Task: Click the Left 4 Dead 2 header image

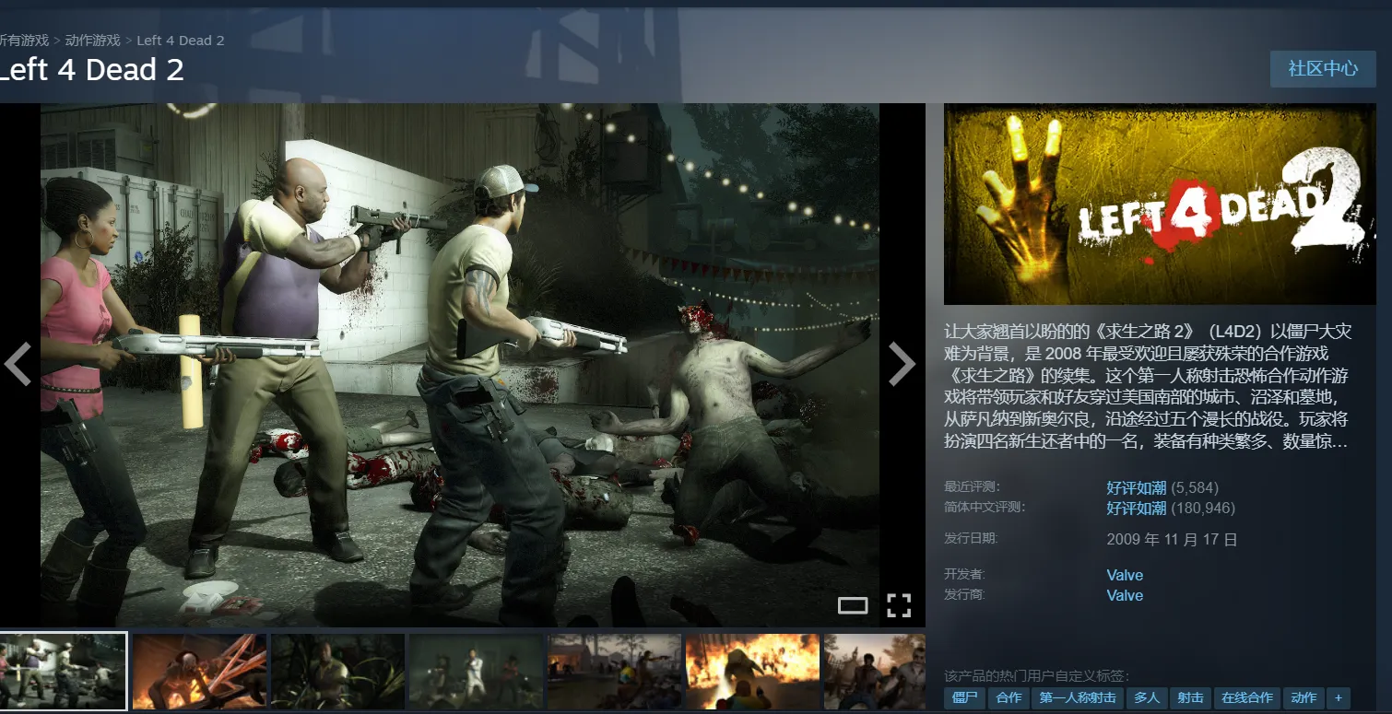Action: (1160, 204)
